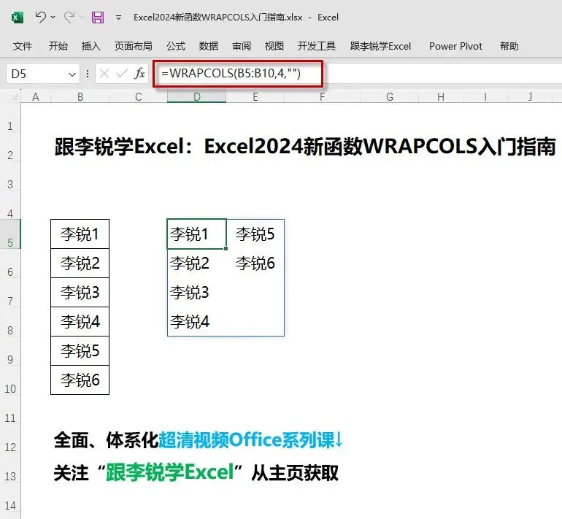Image resolution: width=562 pixels, height=519 pixels.
Task: Select bordered cell B7 containing 李锐3
Action: point(80,293)
